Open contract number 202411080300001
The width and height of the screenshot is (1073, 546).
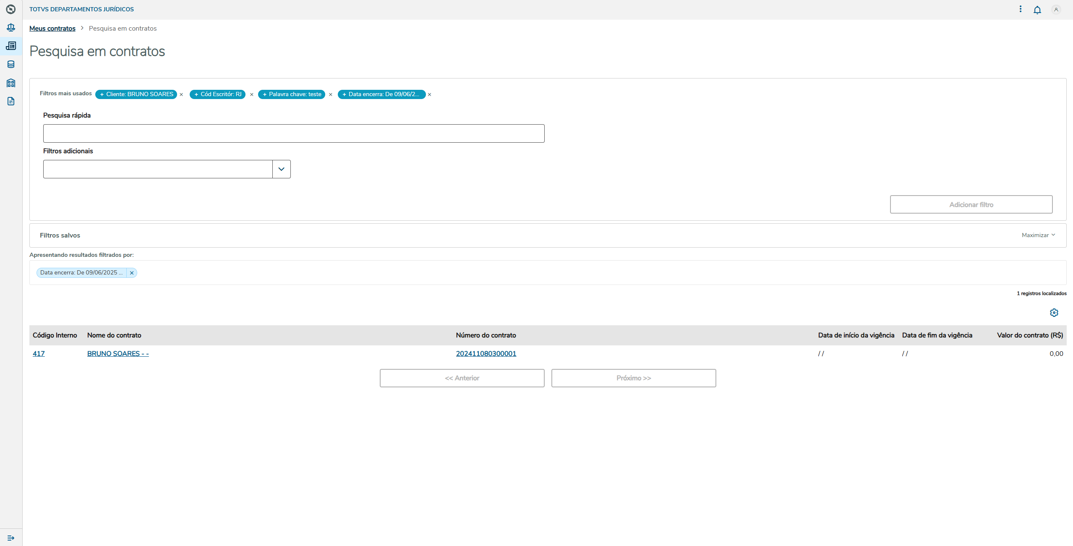tap(486, 353)
